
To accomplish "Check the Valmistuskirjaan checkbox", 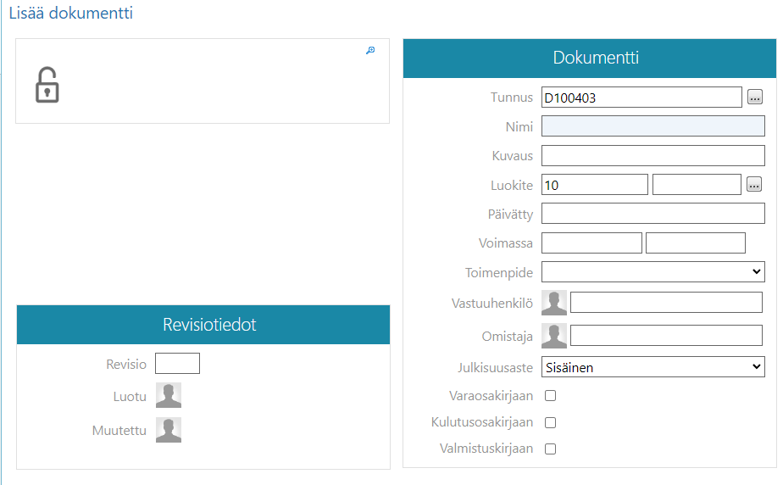I will (550, 449).
